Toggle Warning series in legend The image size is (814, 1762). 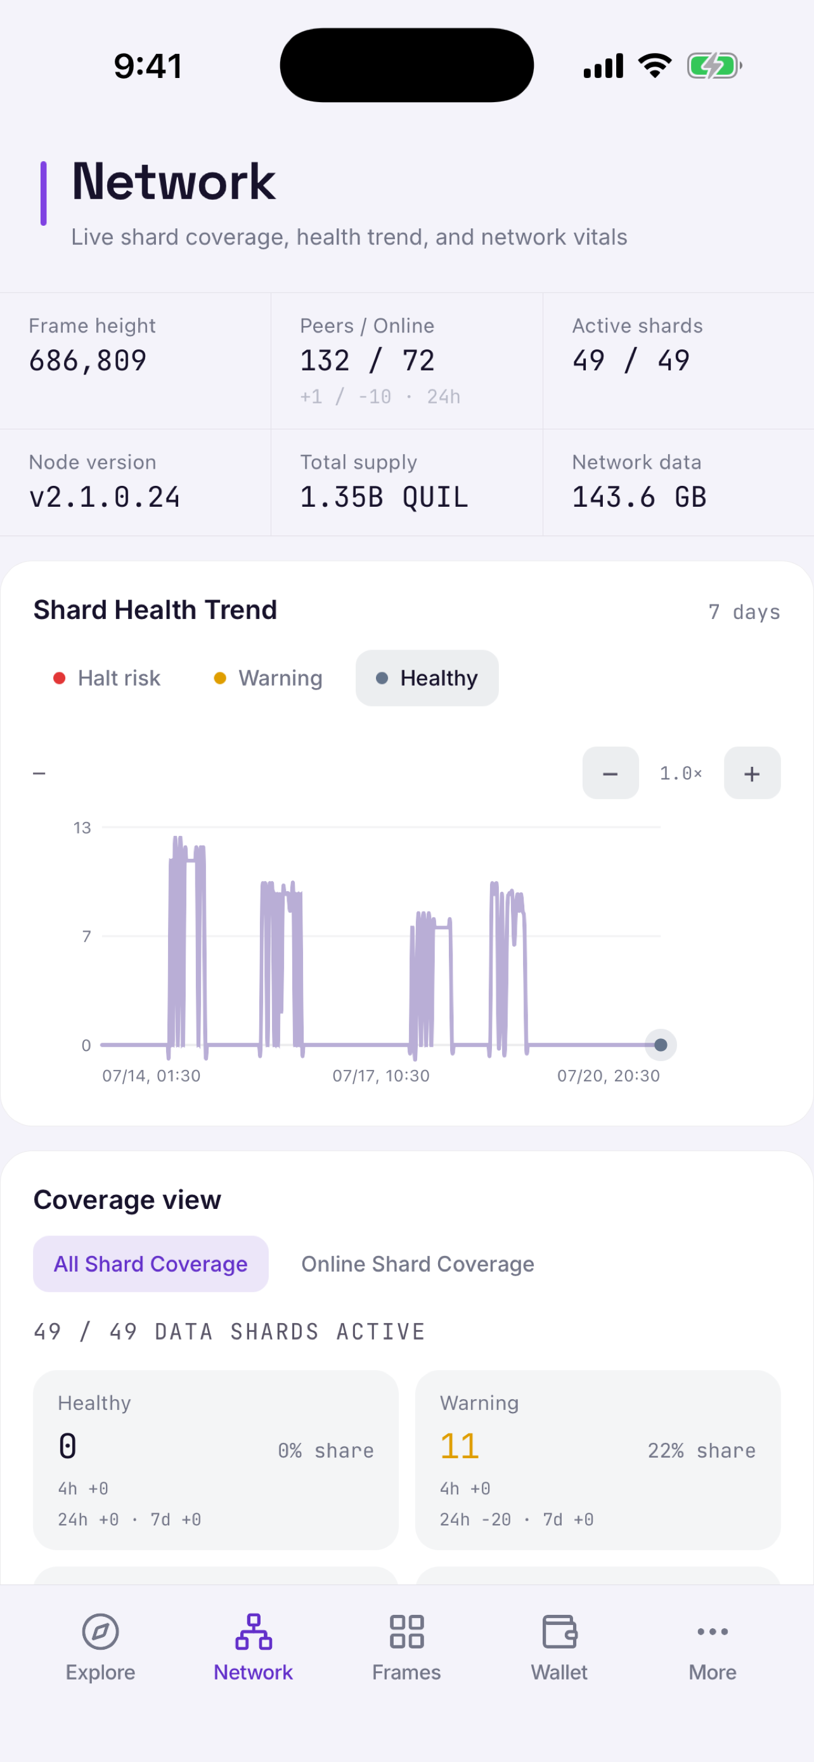tap(268, 678)
